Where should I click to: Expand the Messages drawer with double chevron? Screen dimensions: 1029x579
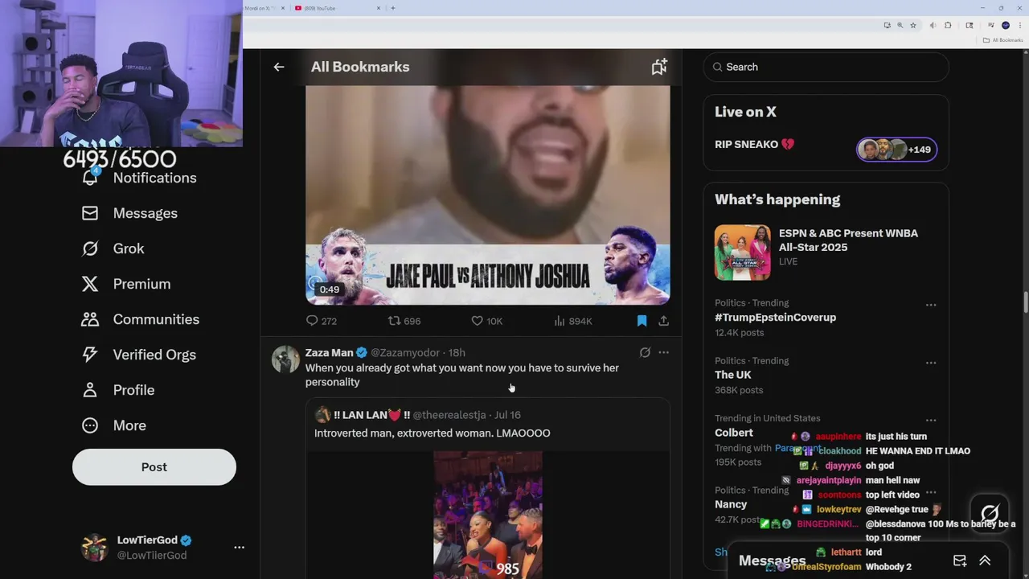click(985, 561)
